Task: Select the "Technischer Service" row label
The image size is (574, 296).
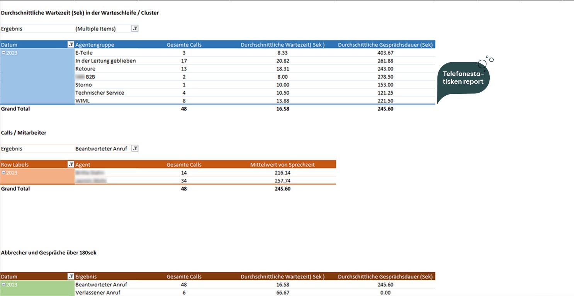Action: click(100, 93)
